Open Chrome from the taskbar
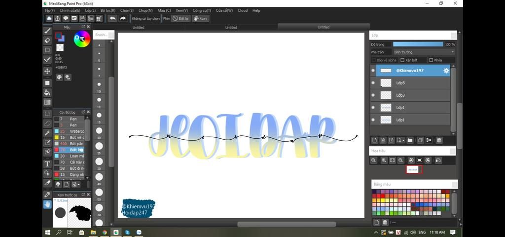 click(x=105, y=232)
